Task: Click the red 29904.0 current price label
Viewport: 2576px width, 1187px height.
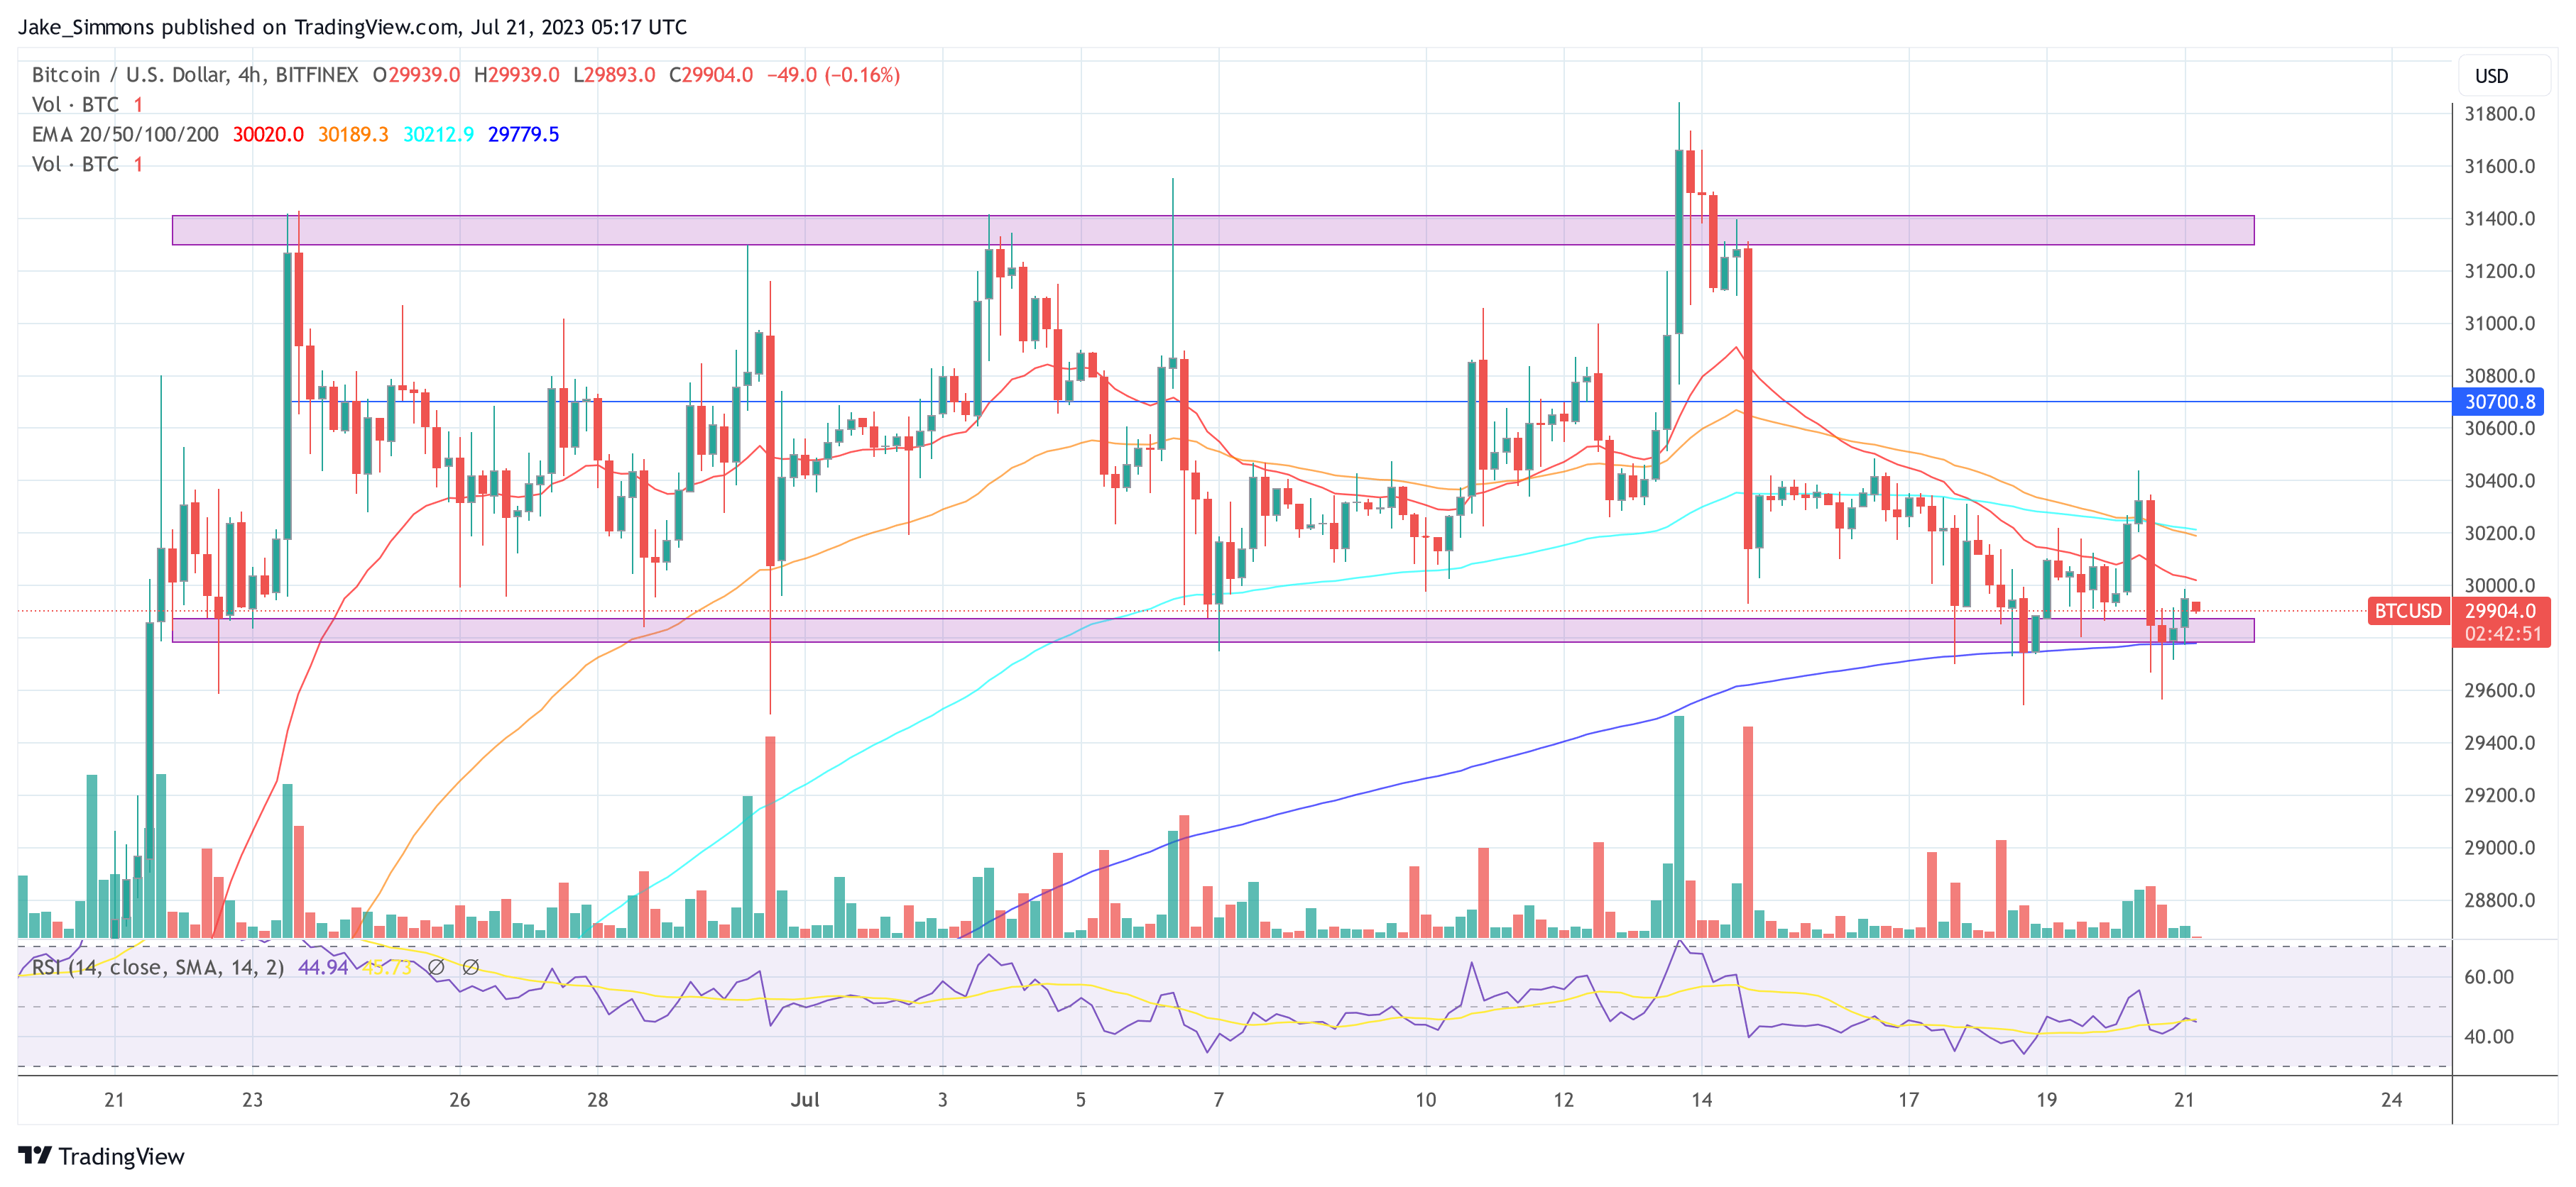Action: [x=2499, y=610]
